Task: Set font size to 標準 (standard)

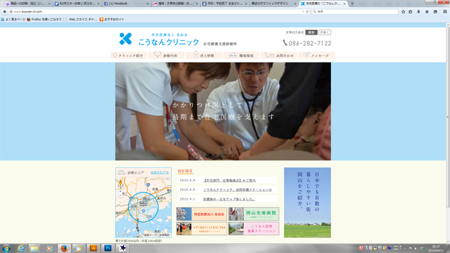Action: pos(311,32)
